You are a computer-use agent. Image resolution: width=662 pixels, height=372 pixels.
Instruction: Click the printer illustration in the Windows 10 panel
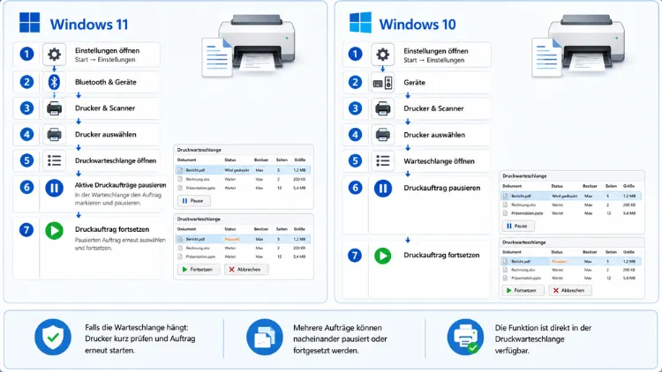[578, 46]
